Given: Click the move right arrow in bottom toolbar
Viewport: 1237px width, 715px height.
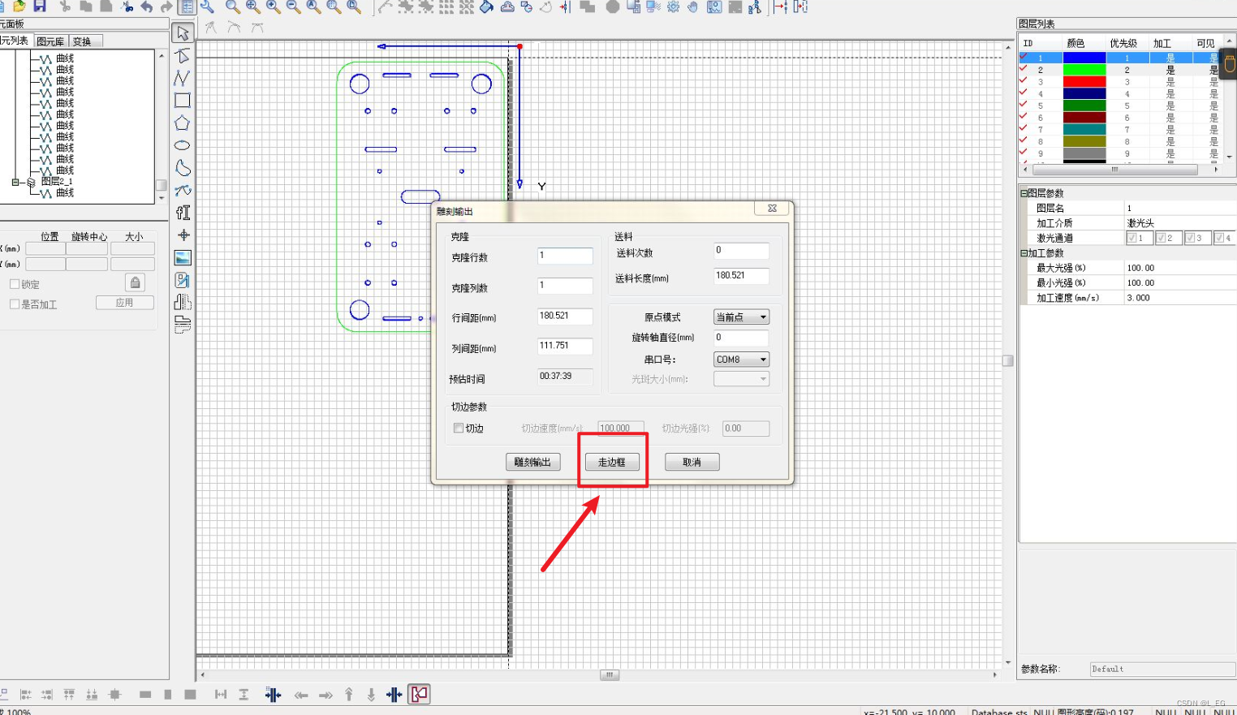Looking at the screenshot, I should [x=325, y=695].
